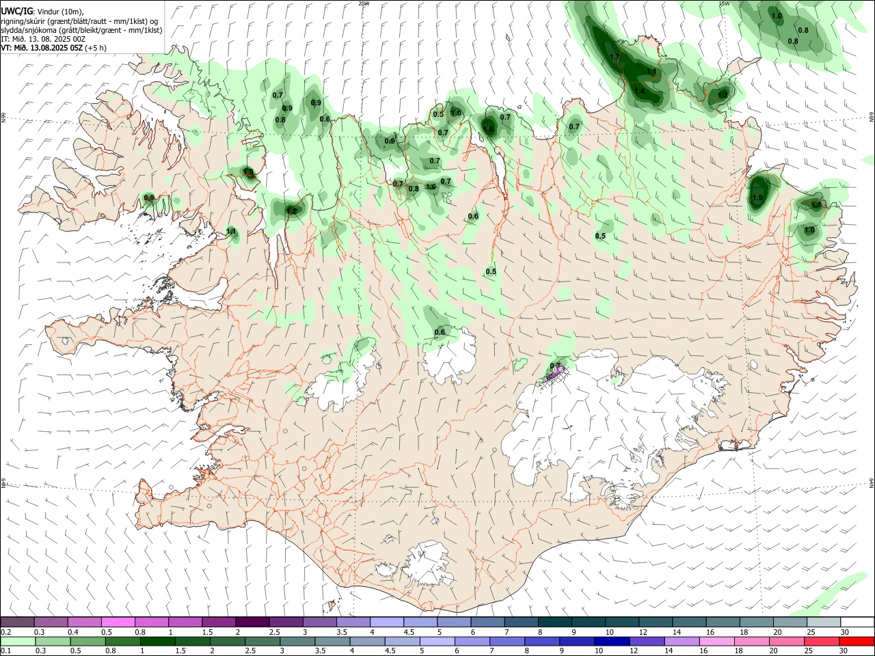Select the dark blue 10–12 rain swatch
875x656 pixels.
tap(612, 641)
